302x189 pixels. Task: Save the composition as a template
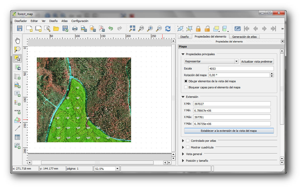click(x=65, y=29)
